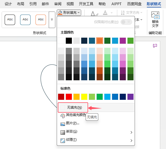This screenshot has width=166, height=149.
Task: Click the purple comment icon on the page margin
Action: coord(155,46)
